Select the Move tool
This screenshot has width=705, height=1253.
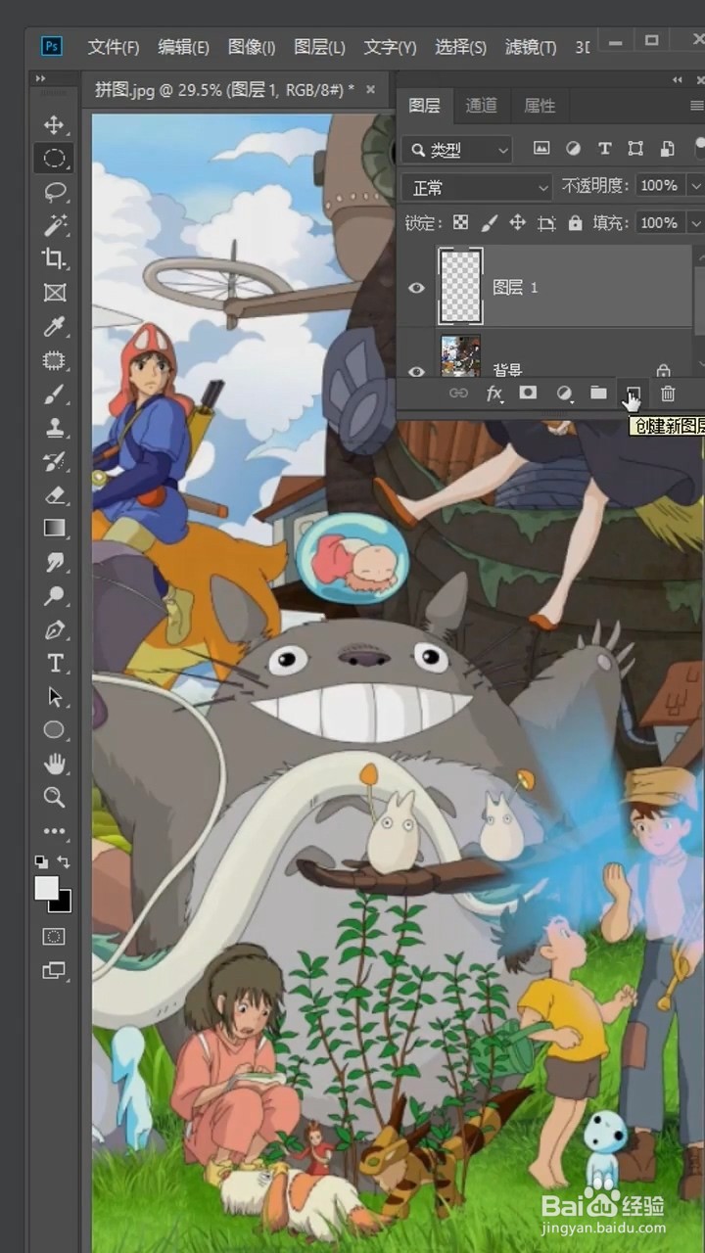pos(54,124)
